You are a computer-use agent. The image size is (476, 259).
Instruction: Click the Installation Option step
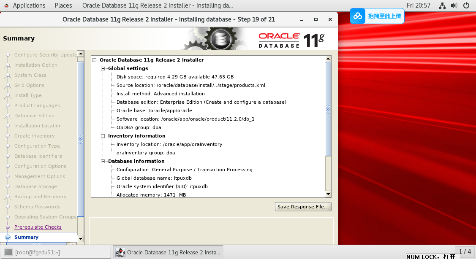click(x=36, y=65)
